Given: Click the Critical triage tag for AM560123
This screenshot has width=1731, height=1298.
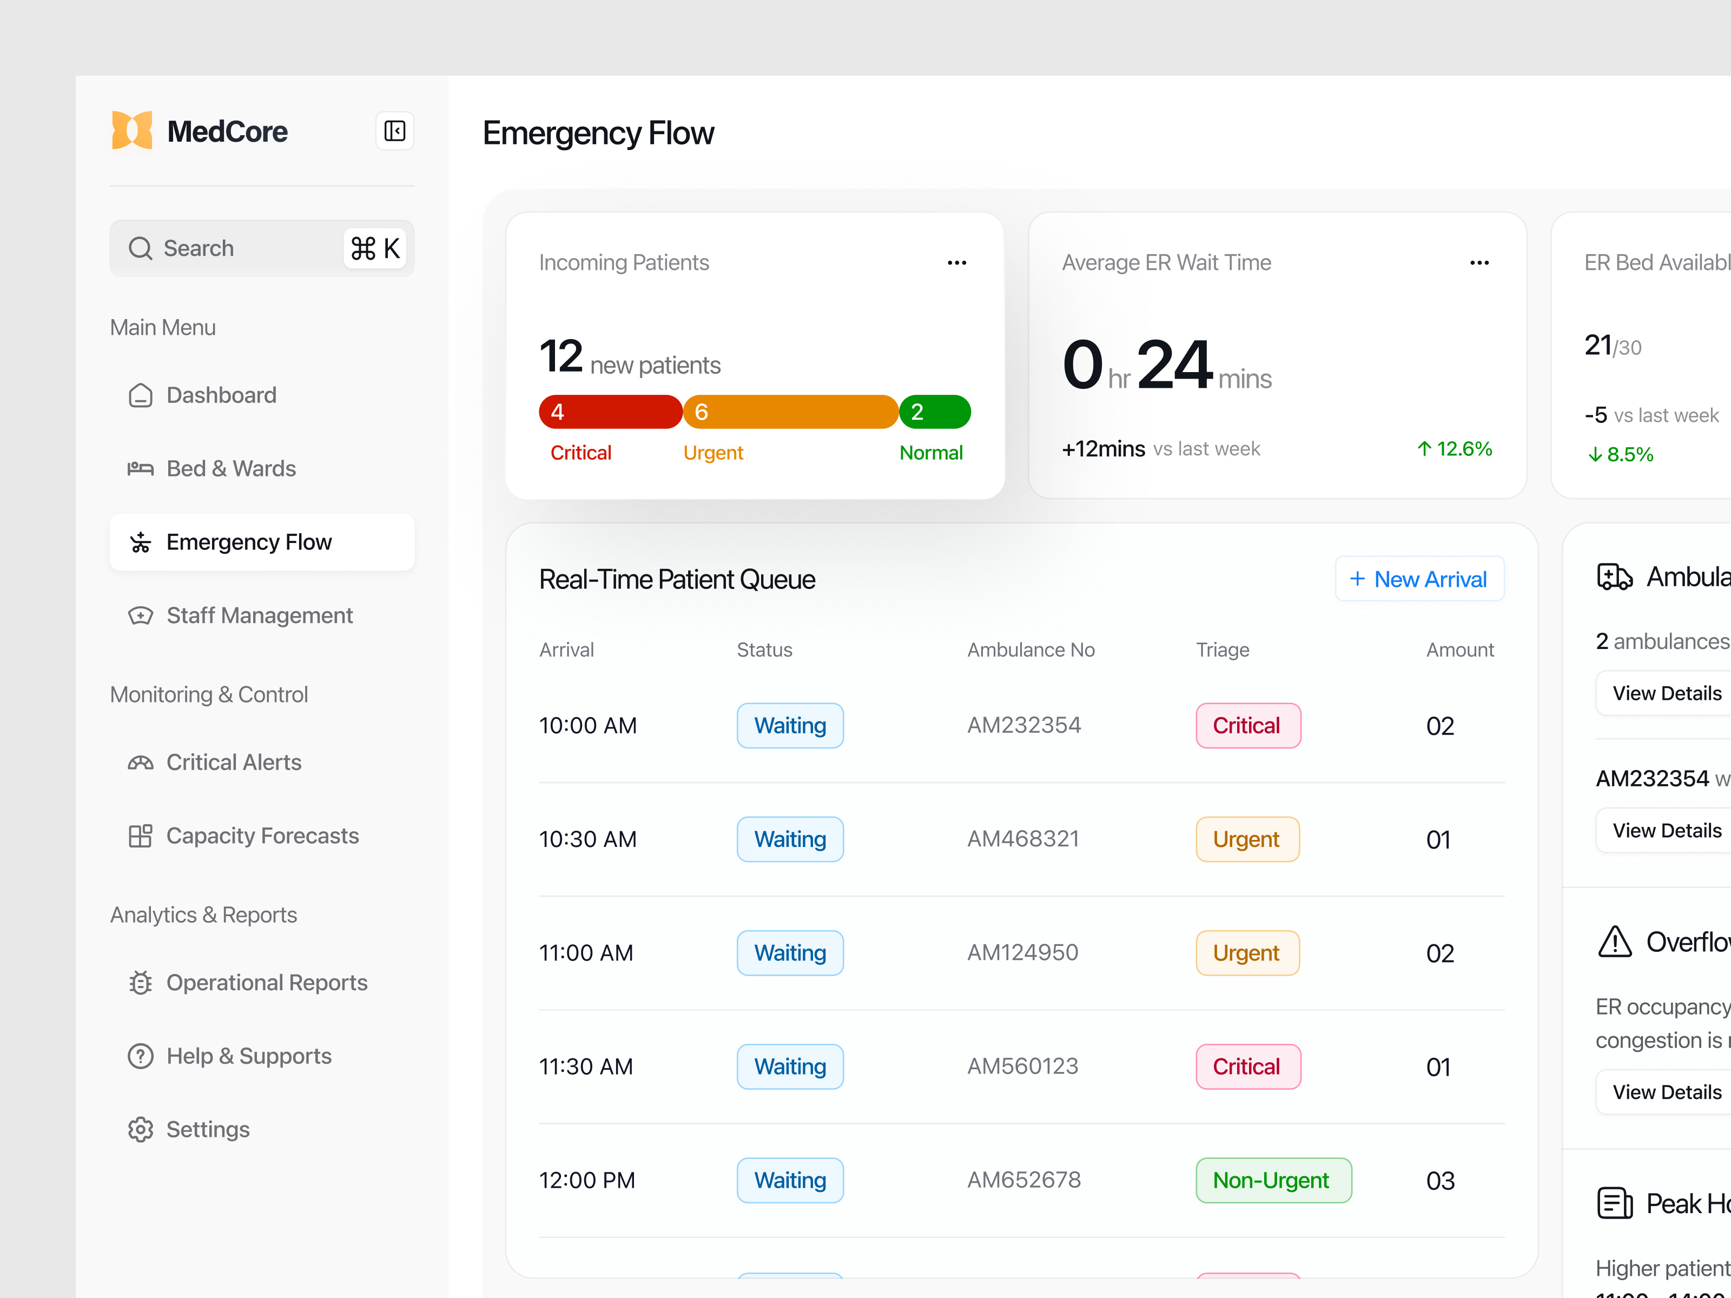Looking at the screenshot, I should click(1248, 1067).
